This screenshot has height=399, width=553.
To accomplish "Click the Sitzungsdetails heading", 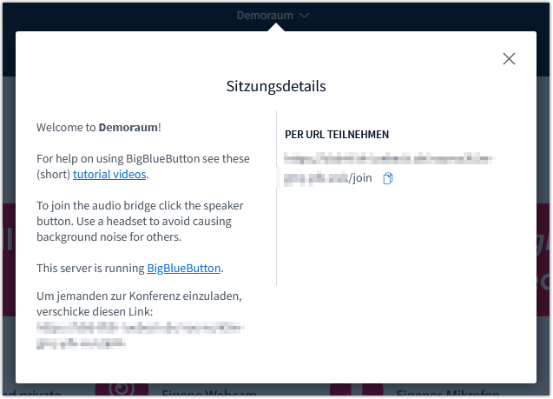I will point(275,86).
